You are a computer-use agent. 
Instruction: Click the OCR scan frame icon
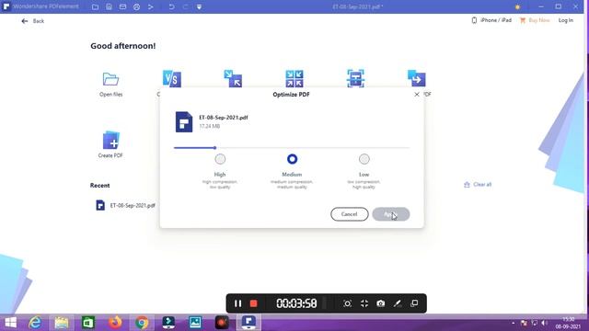click(x=356, y=78)
